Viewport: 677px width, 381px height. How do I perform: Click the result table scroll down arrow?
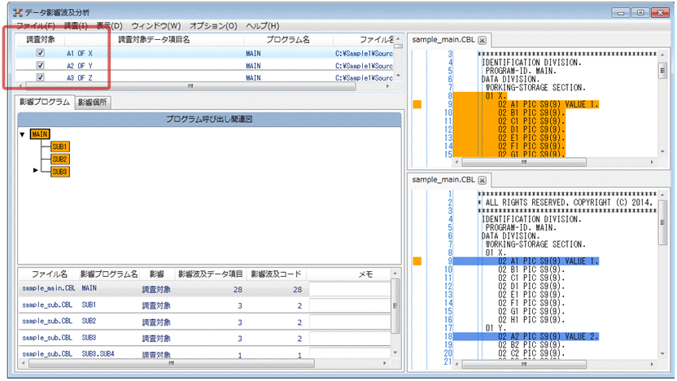pyautogui.click(x=395, y=353)
